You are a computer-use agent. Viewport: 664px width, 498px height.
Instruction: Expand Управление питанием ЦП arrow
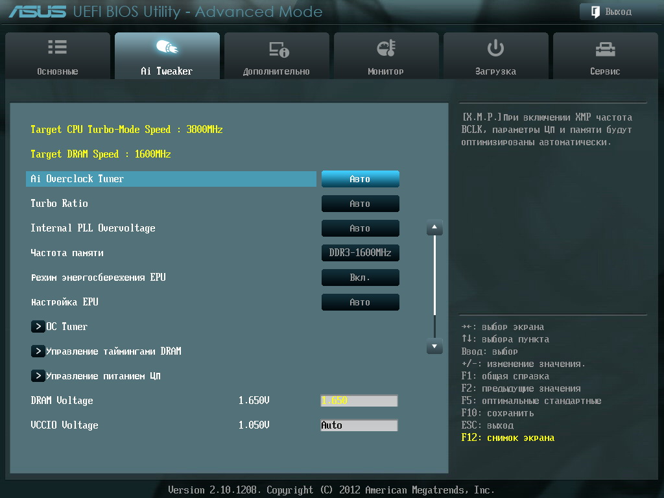(38, 375)
